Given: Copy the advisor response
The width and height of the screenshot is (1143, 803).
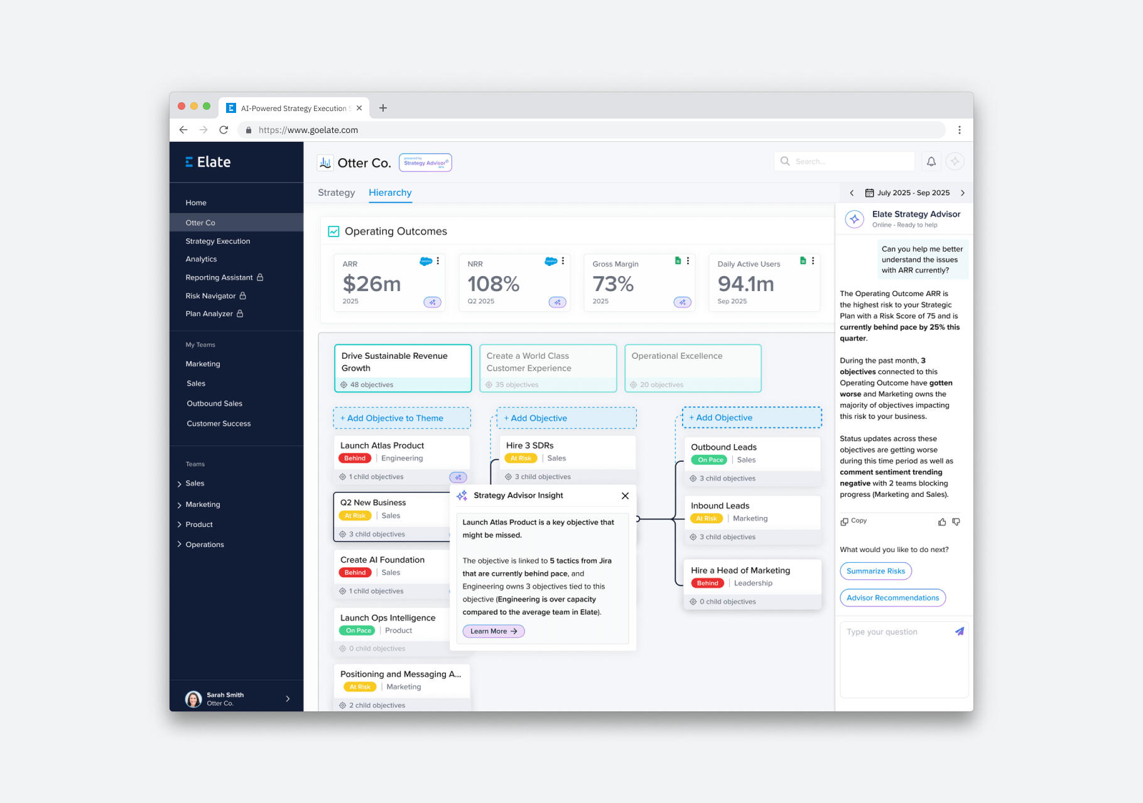Looking at the screenshot, I should pyautogui.click(x=853, y=521).
